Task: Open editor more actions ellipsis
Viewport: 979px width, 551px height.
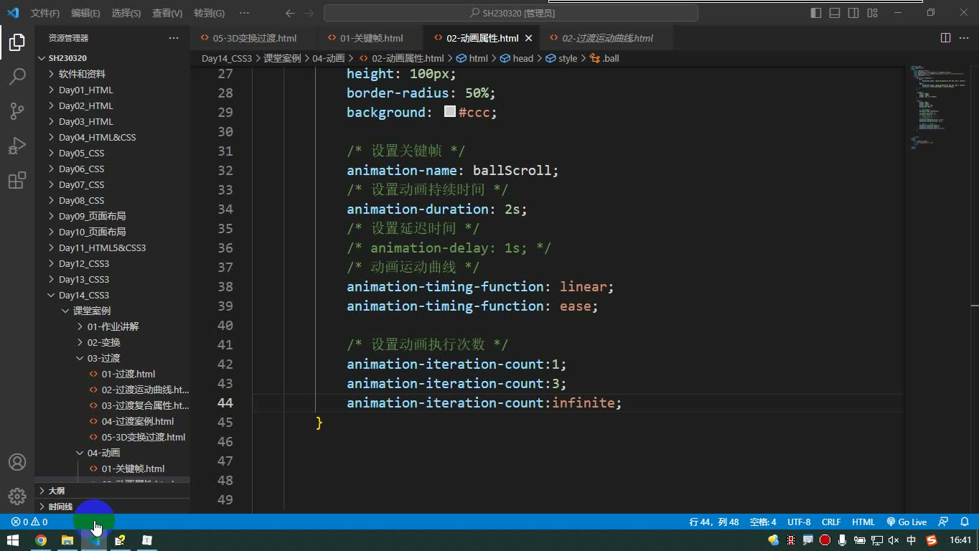Action: pos(965,38)
